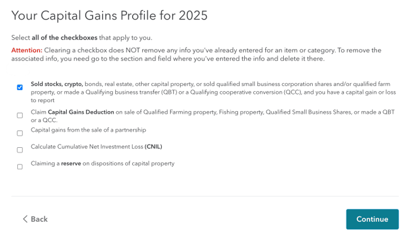Screen dimensions: 417x240
Task: Click the bold "reserve" word in the last option
Action: [71, 163]
